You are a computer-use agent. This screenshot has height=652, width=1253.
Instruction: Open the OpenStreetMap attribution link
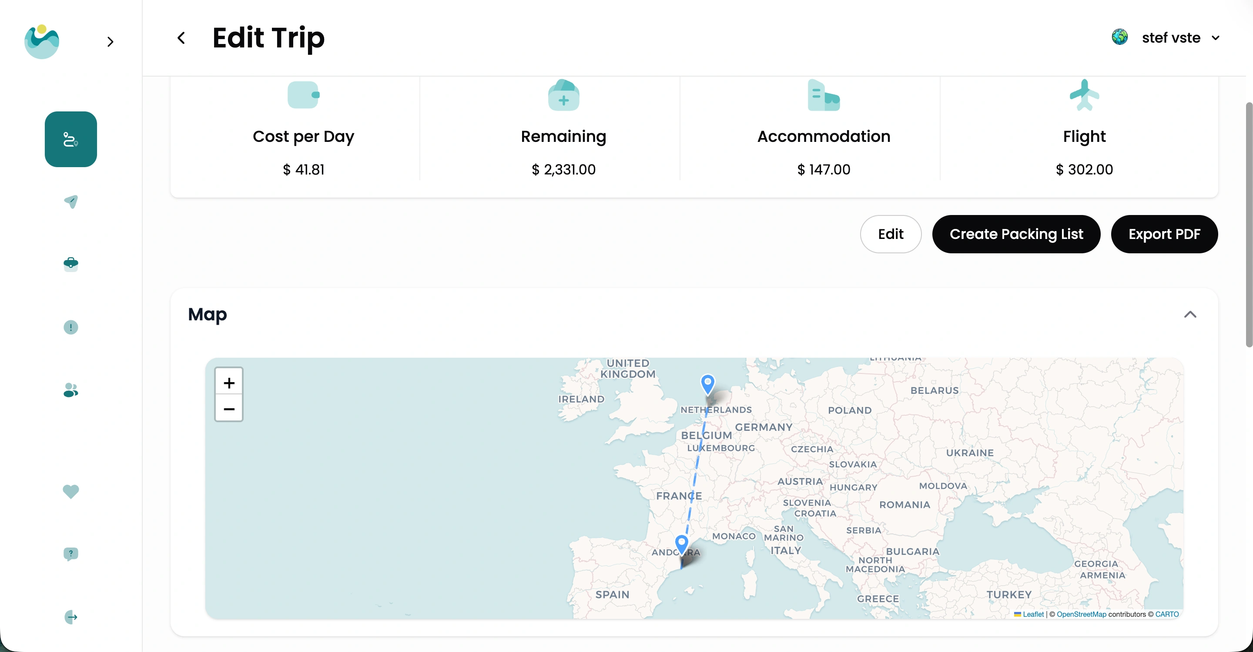click(x=1081, y=614)
